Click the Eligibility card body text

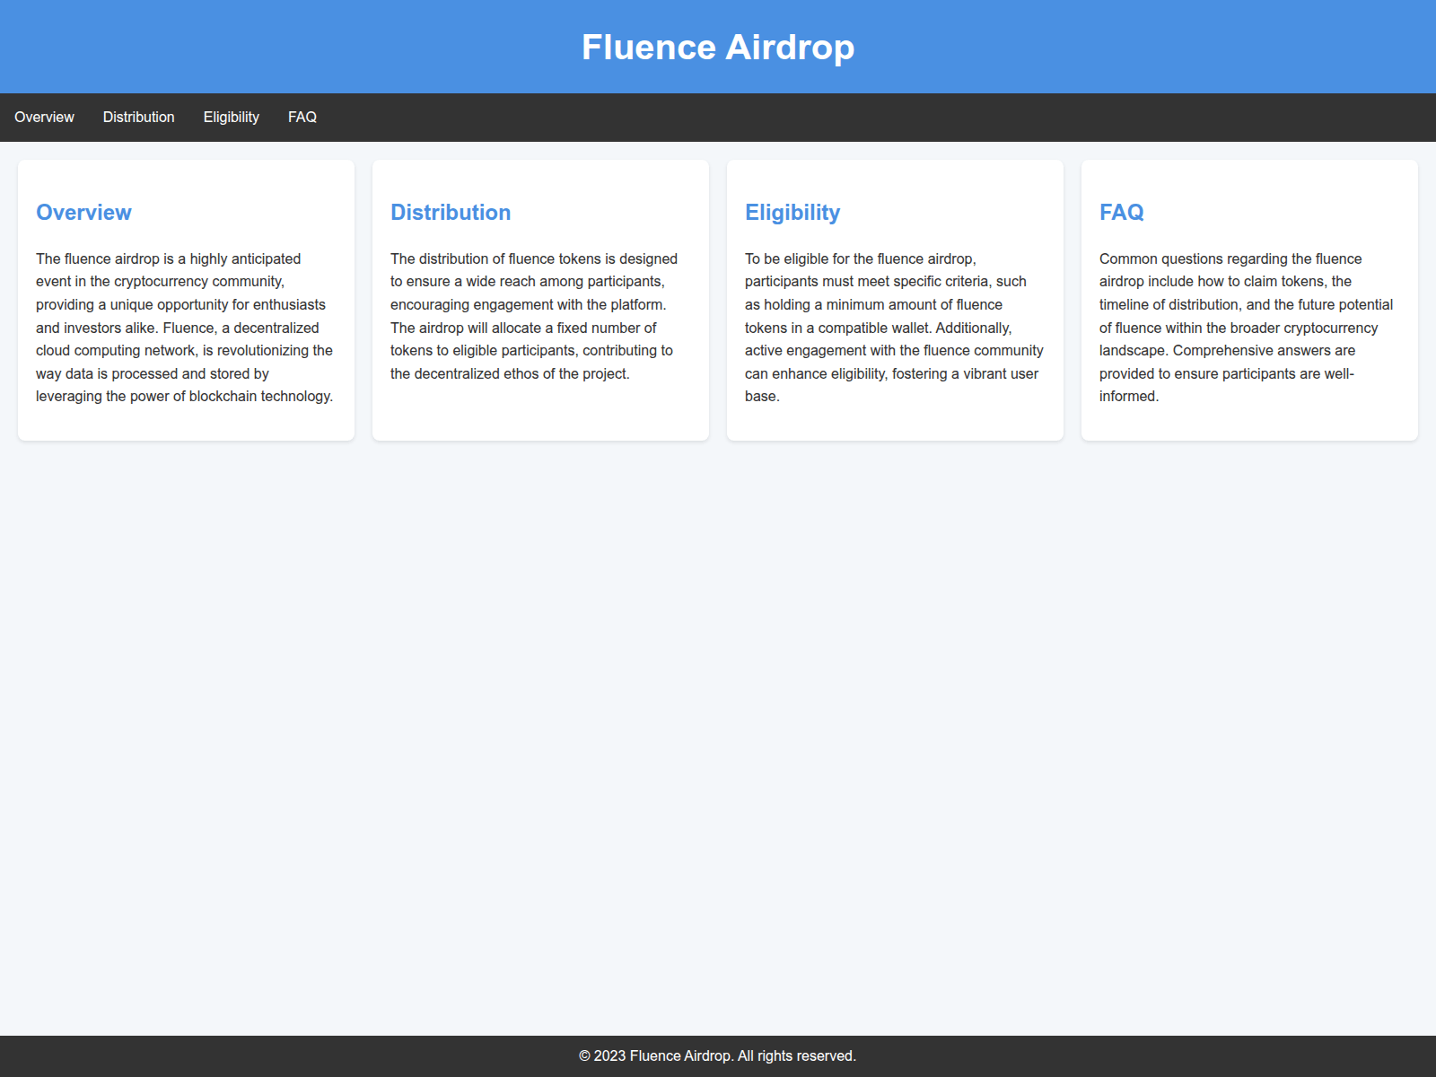click(894, 327)
